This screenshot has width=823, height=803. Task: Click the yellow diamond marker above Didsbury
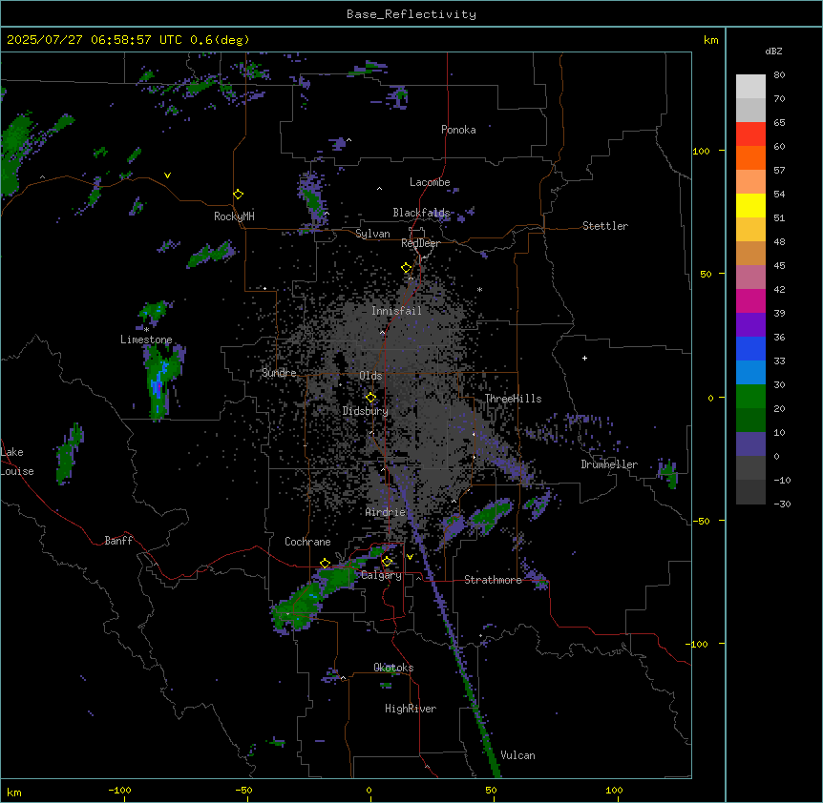(371, 398)
